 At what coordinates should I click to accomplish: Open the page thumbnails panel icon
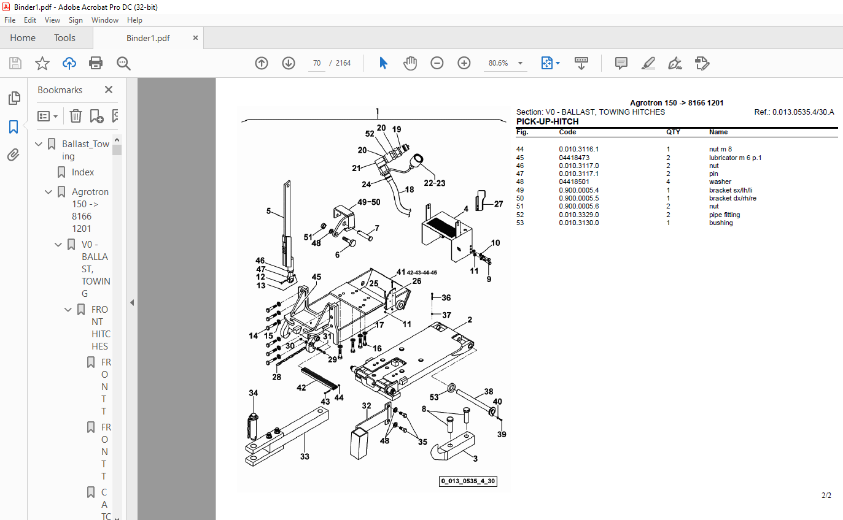(x=14, y=98)
